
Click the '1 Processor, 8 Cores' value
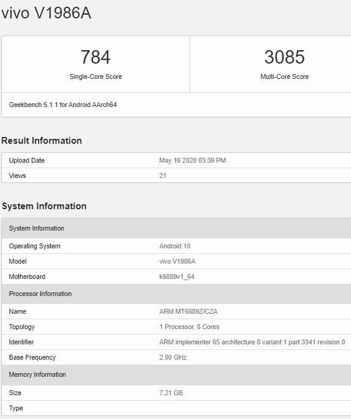(x=189, y=327)
